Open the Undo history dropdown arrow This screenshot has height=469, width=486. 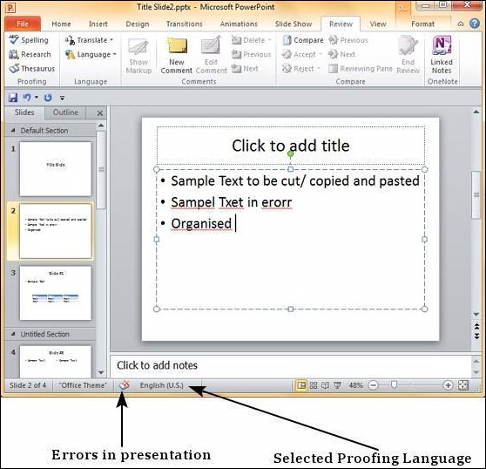pos(37,98)
